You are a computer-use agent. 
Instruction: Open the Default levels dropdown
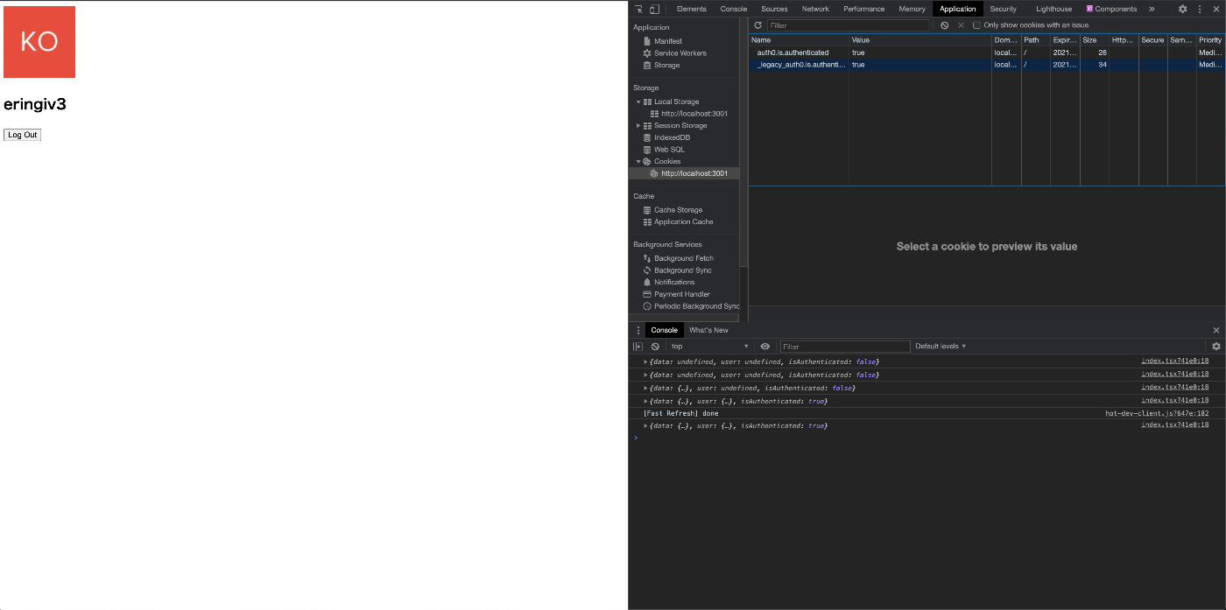tap(941, 347)
